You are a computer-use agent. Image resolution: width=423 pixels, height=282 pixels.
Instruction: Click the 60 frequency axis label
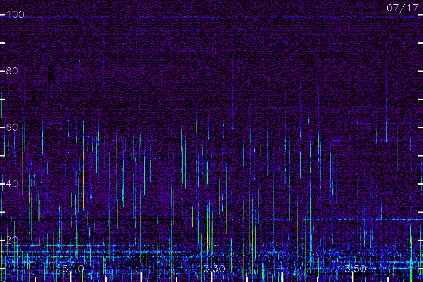click(x=12, y=127)
